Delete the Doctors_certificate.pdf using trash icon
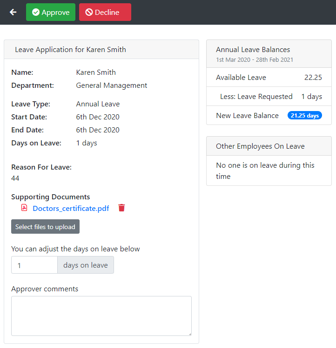 click(121, 208)
